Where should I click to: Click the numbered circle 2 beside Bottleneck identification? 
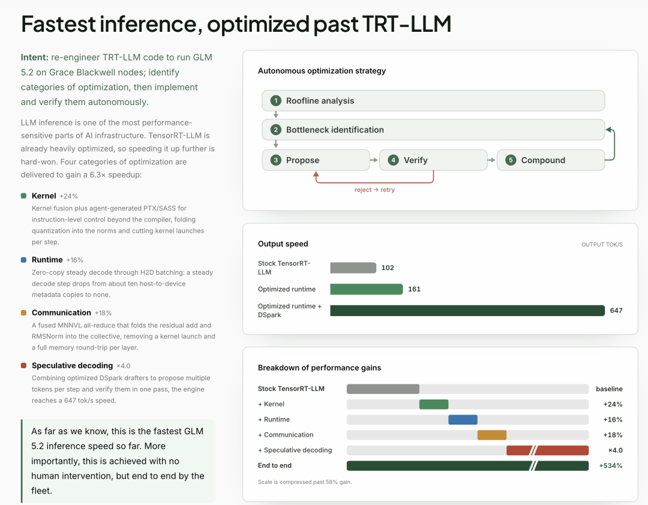275,130
